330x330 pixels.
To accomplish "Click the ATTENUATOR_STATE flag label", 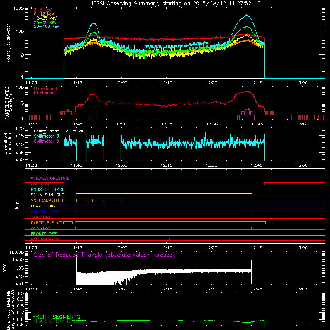I will pos(50,179).
